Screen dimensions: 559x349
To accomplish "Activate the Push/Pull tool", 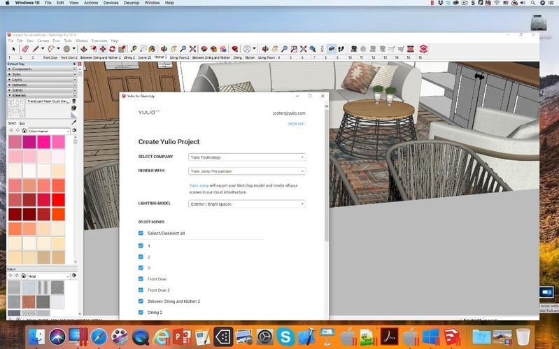I will point(83,49).
